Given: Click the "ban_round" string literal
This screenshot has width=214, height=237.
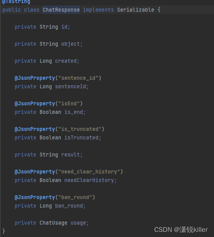Looking at the screenshot, I should (x=75, y=197).
